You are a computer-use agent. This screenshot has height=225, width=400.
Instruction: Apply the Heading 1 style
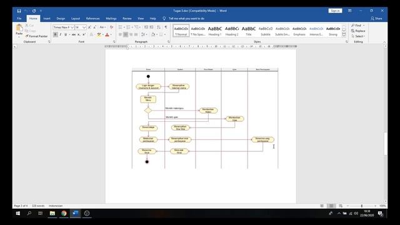click(x=215, y=31)
